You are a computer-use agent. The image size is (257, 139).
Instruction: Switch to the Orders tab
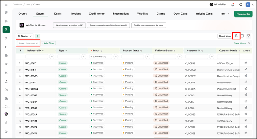tap(23, 13)
